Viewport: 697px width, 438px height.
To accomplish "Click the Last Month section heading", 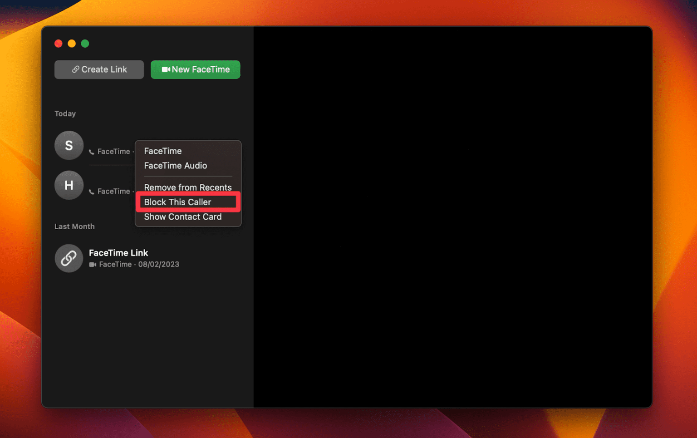I will coord(74,226).
